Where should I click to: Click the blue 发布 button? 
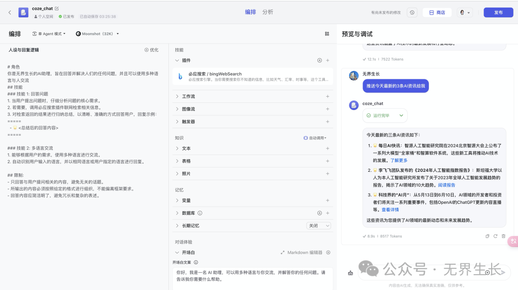click(498, 12)
